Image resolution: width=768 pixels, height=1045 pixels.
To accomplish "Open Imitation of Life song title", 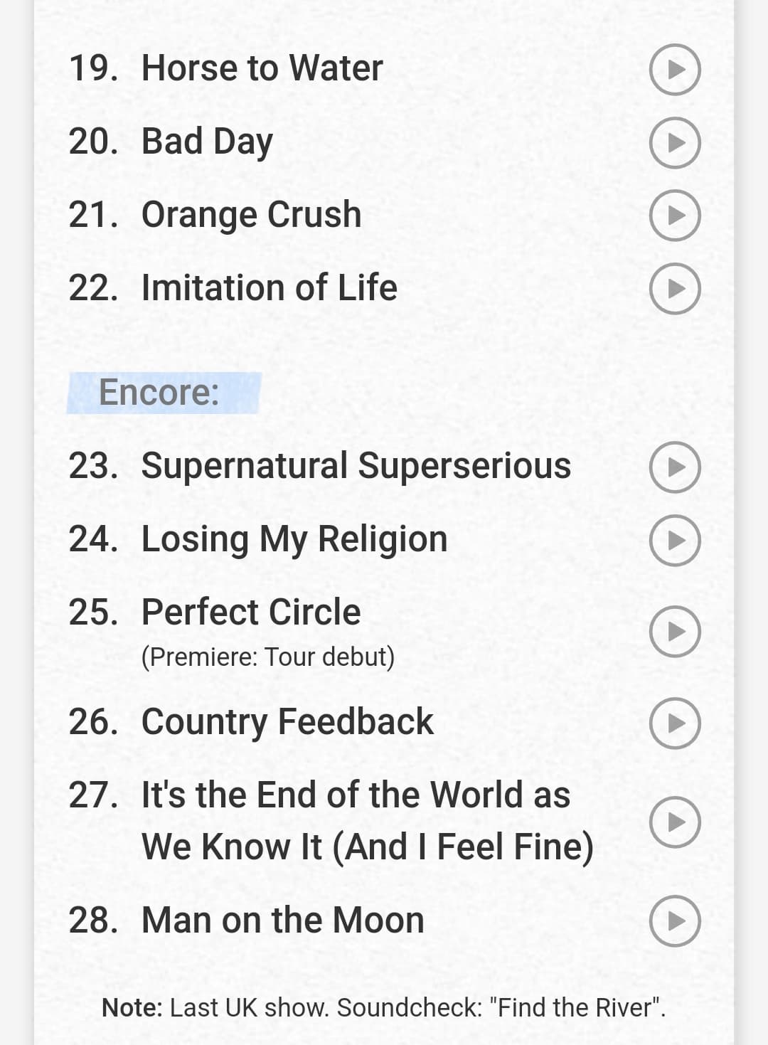I will point(269,288).
